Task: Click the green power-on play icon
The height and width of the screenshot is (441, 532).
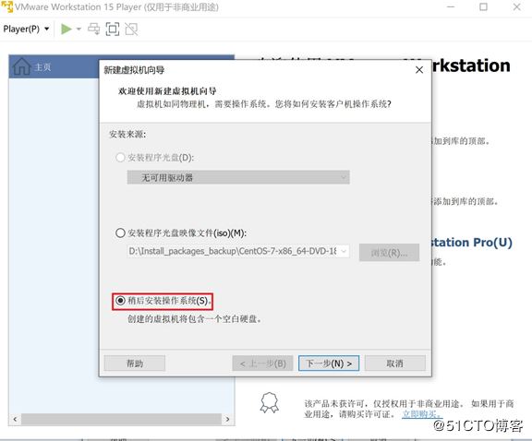Action: click(66, 30)
